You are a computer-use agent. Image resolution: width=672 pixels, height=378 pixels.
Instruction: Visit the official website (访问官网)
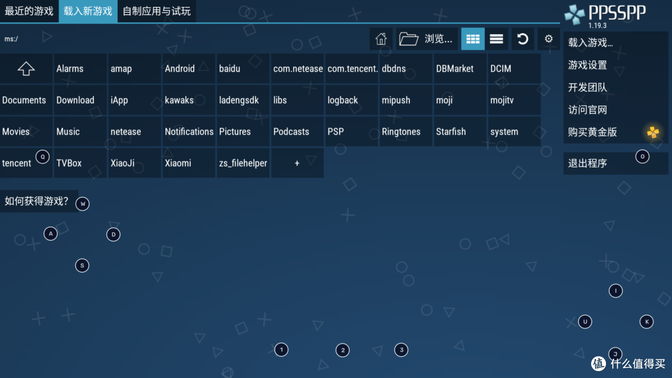click(615, 110)
